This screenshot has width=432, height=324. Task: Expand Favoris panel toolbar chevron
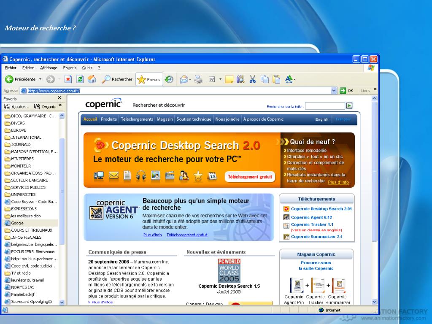[60, 105]
